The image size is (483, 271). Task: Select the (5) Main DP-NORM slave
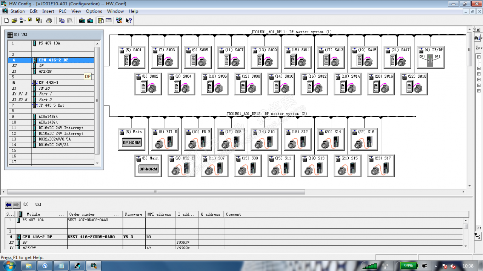132,139
